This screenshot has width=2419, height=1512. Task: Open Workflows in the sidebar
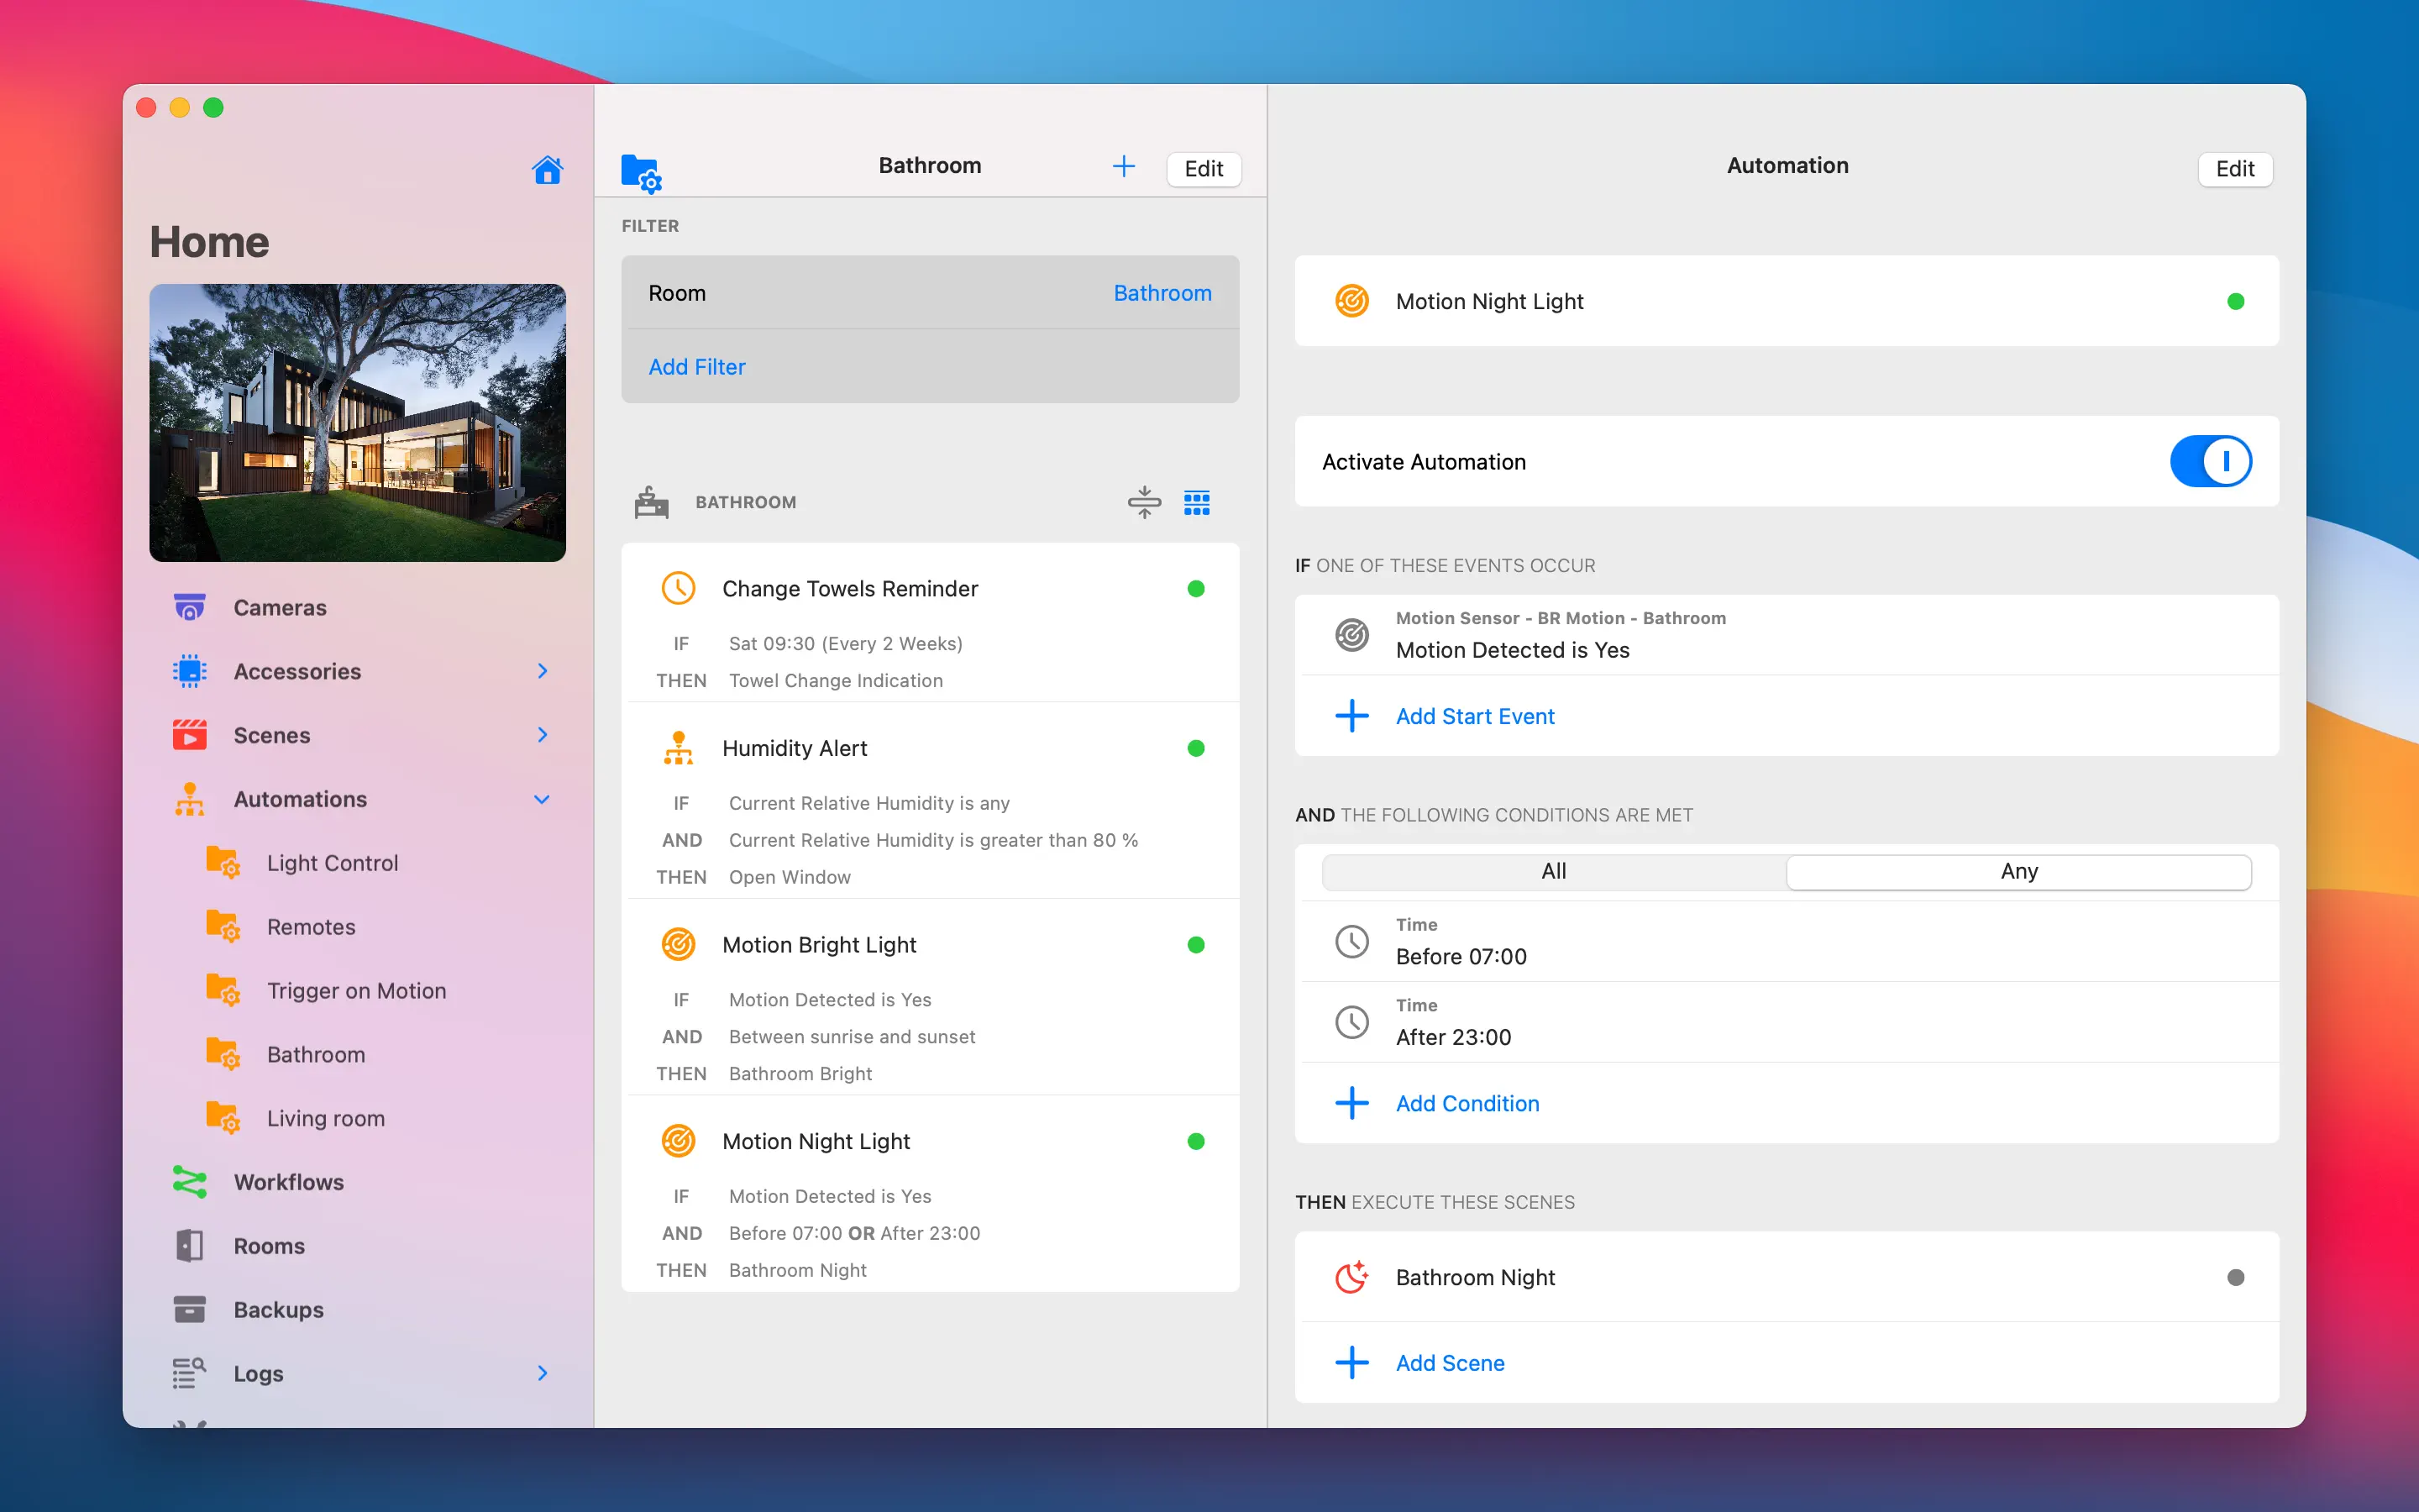pyautogui.click(x=288, y=1182)
